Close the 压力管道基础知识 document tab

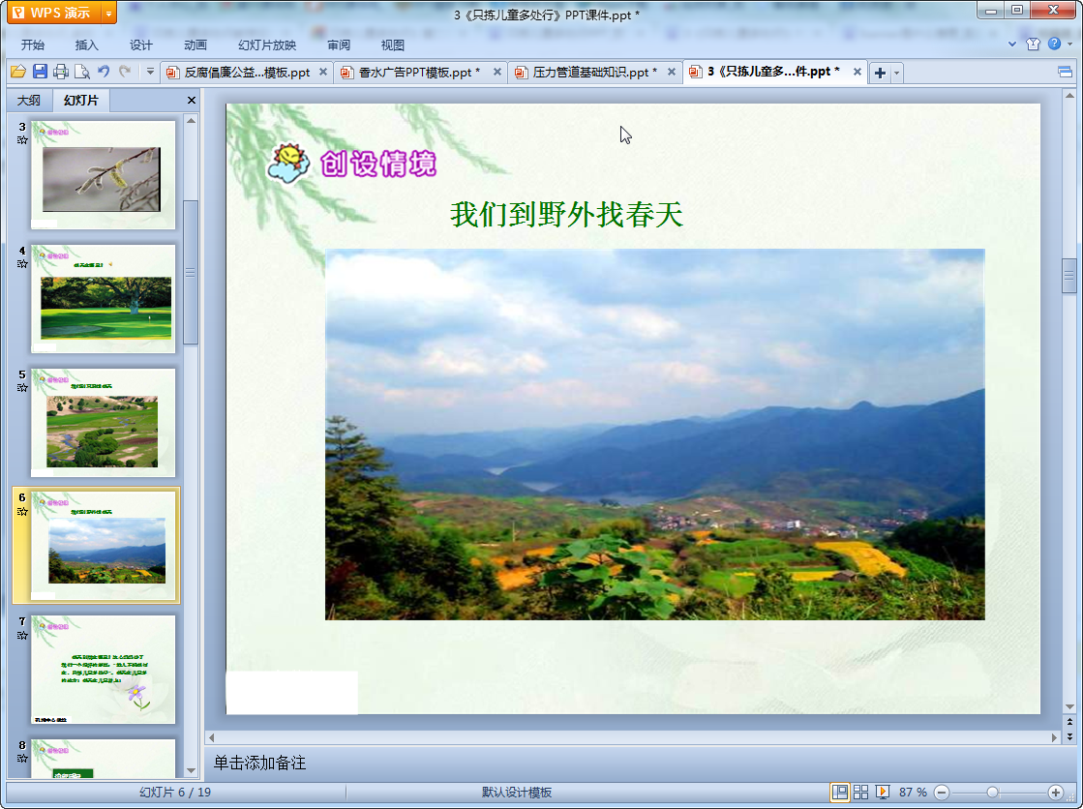click(671, 72)
